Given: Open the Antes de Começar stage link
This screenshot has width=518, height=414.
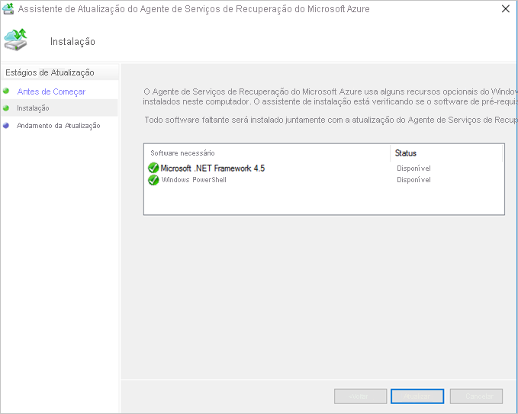Looking at the screenshot, I should click(51, 91).
